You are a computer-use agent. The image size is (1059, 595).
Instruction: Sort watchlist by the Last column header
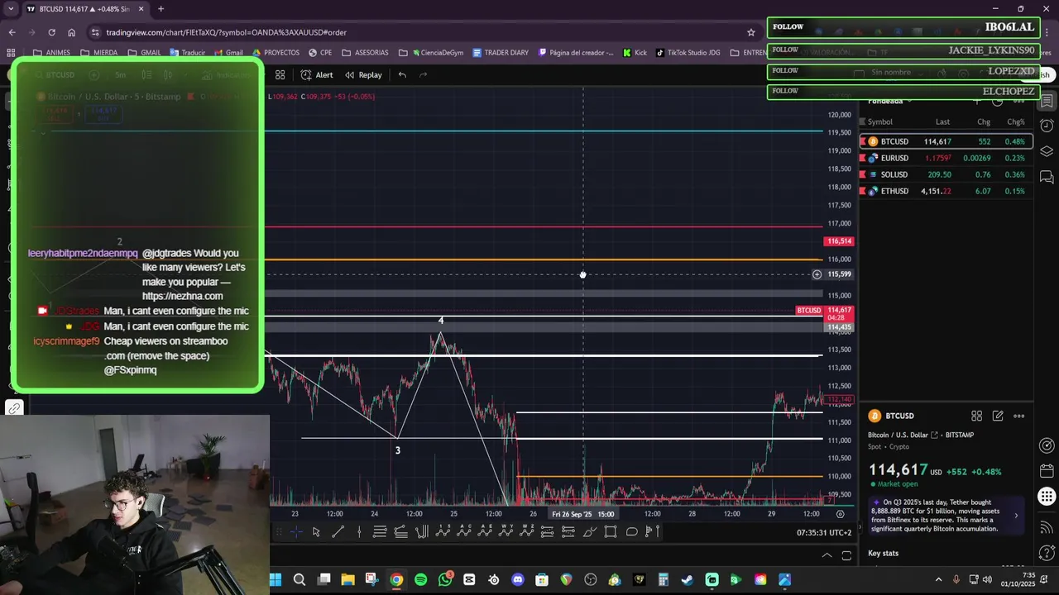(942, 121)
